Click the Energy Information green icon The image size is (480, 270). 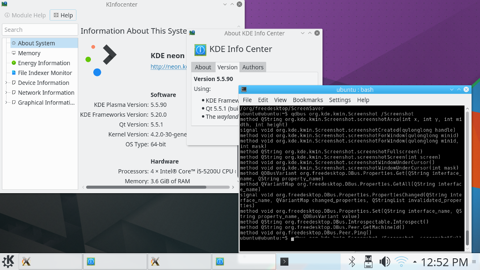[x=14, y=63]
